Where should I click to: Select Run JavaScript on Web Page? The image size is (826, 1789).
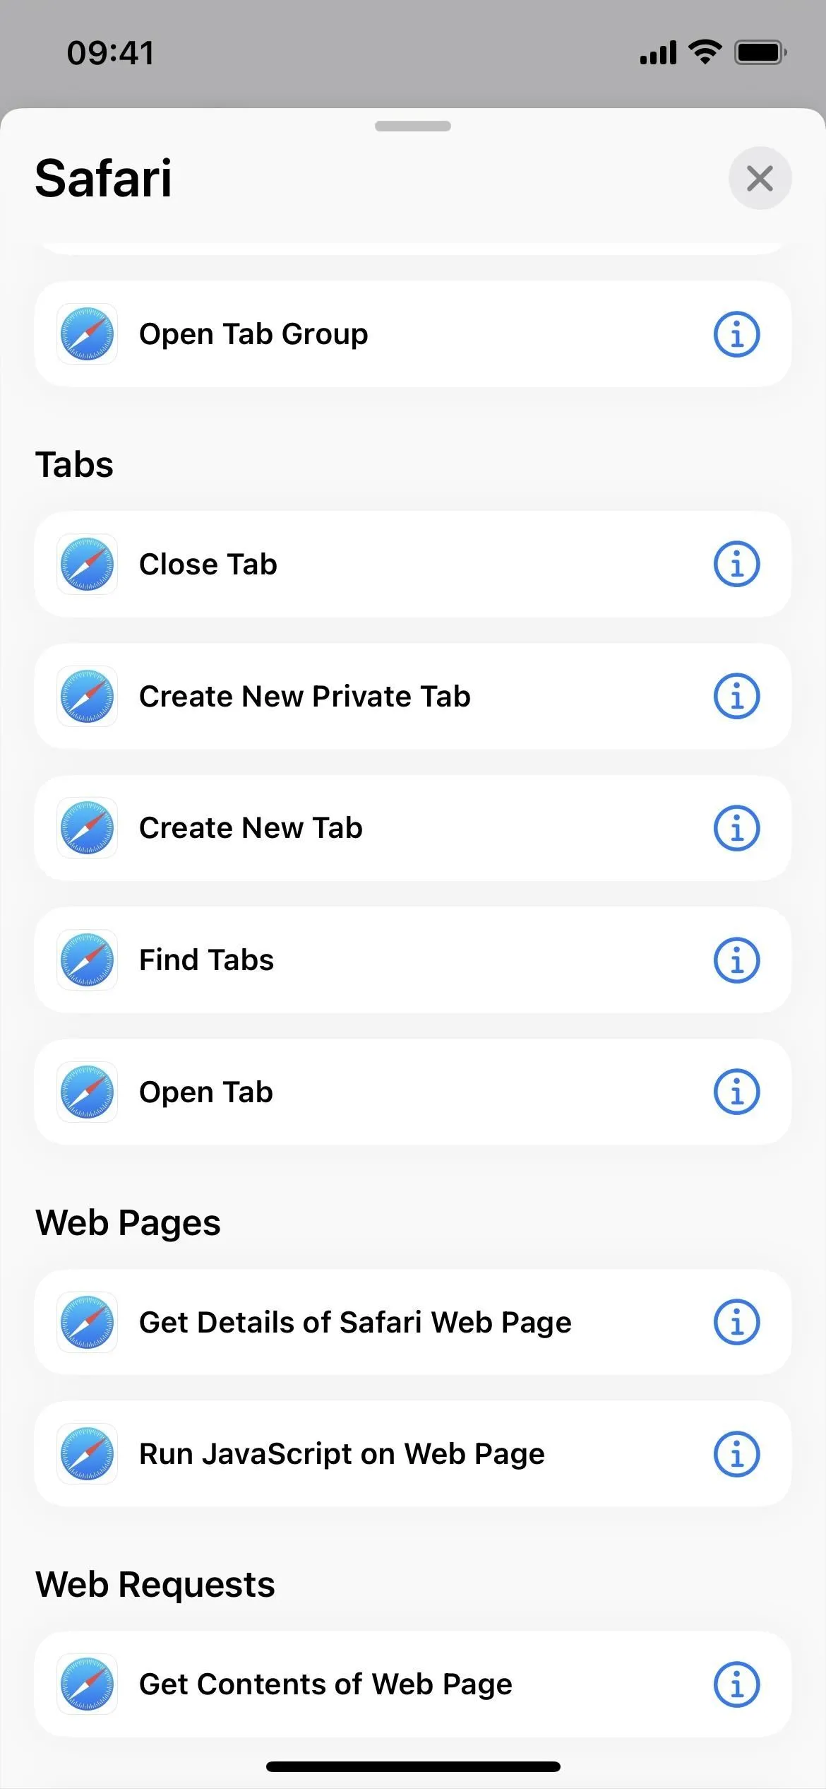coord(412,1454)
